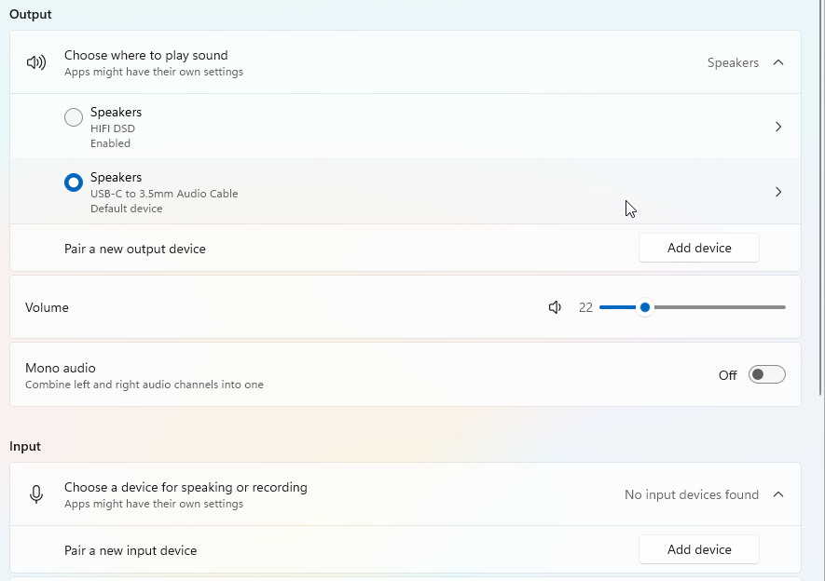The height and width of the screenshot is (581, 825).
Task: Click the Pair a new input device text
Action: coord(131,550)
